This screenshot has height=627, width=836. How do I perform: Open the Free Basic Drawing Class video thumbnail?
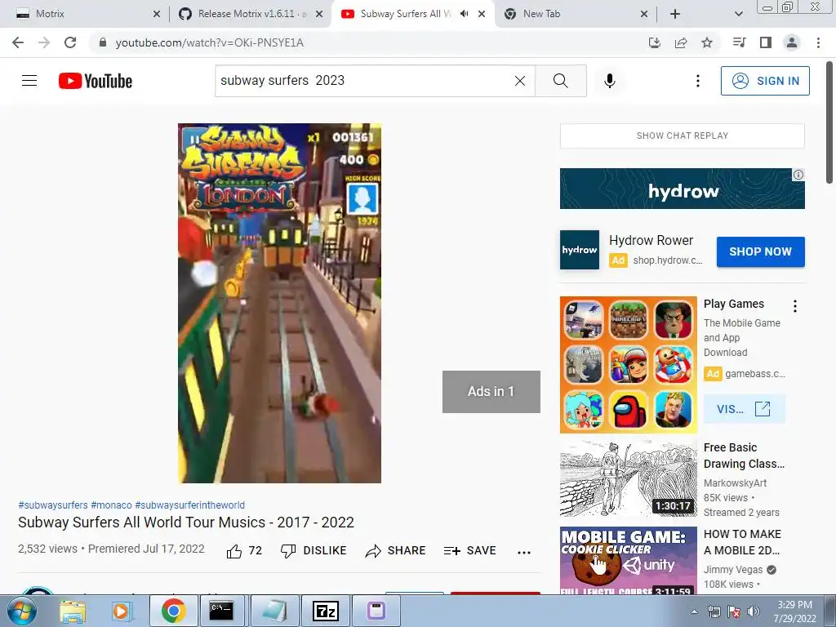pyautogui.click(x=628, y=478)
